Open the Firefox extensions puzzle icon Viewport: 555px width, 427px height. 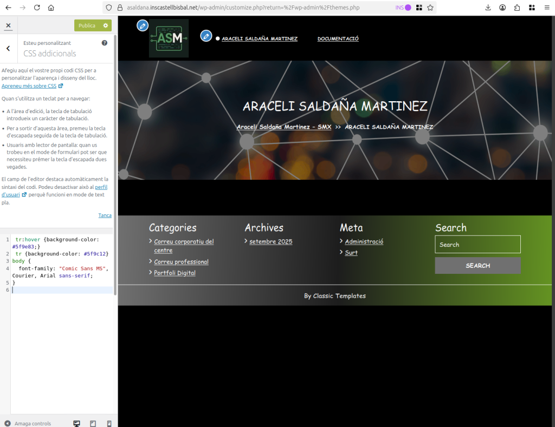click(517, 8)
